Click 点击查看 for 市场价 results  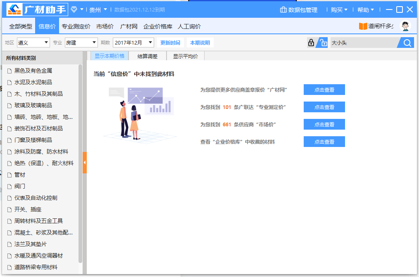(324, 124)
